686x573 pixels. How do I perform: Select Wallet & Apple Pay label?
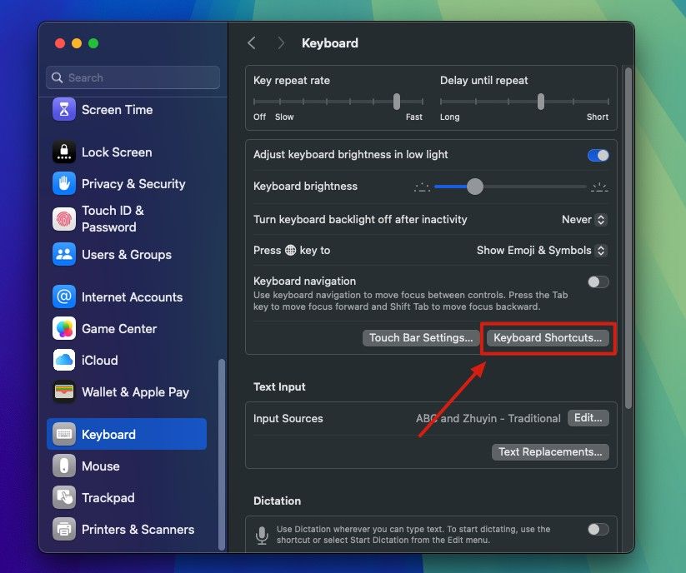coord(135,392)
